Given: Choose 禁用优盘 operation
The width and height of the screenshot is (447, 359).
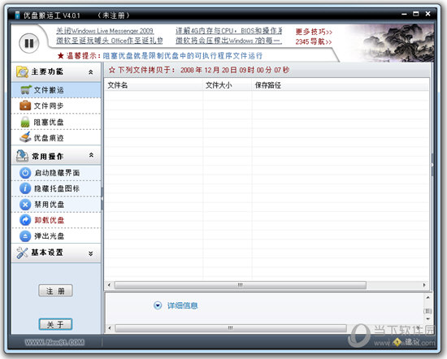Looking at the screenshot, I should (x=56, y=205).
